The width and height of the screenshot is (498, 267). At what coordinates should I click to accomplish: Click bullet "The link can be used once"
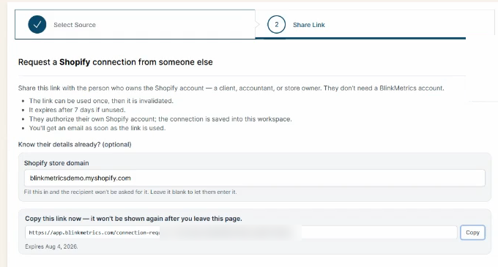101,101
